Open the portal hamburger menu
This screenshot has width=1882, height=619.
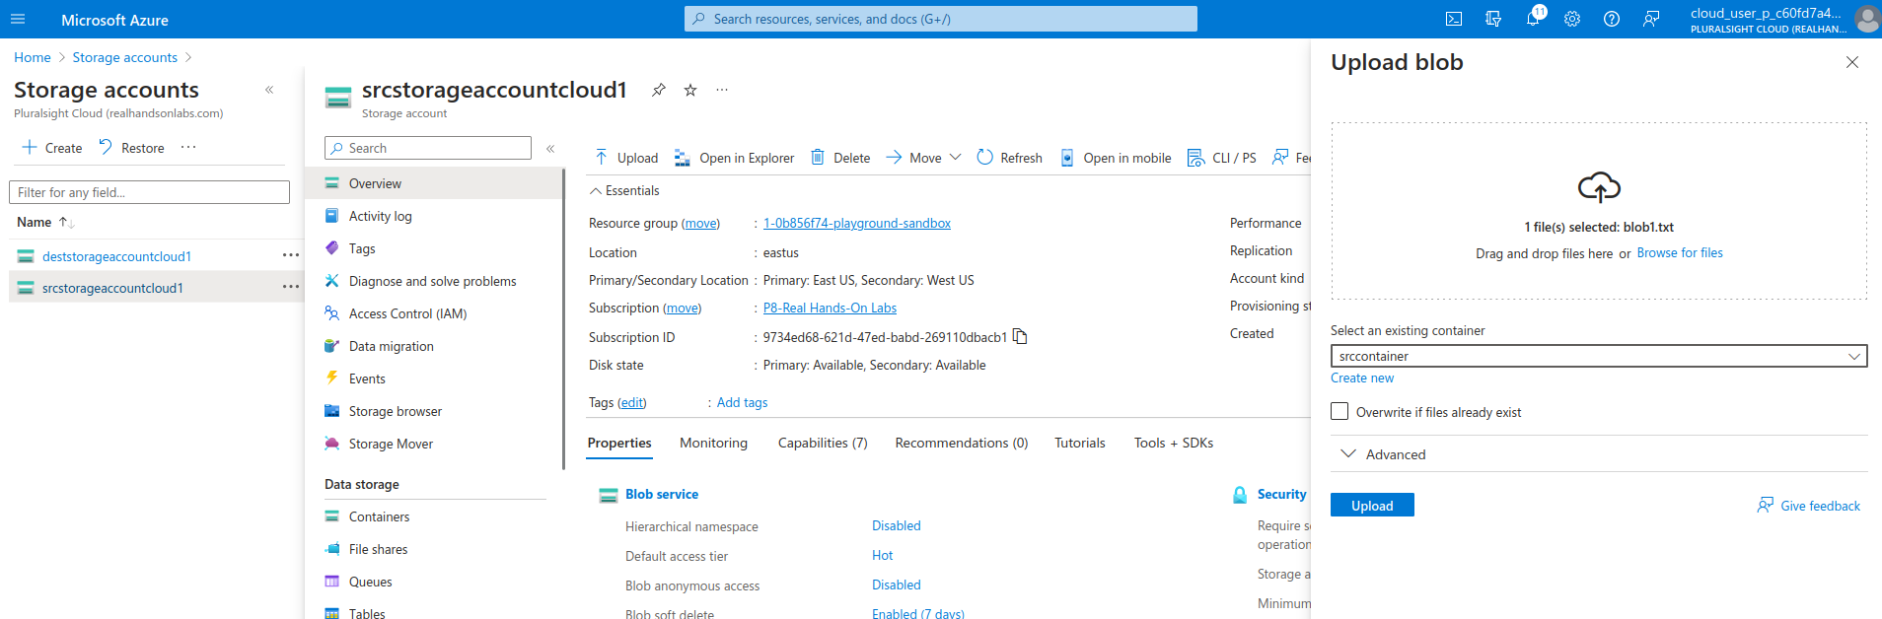(18, 19)
